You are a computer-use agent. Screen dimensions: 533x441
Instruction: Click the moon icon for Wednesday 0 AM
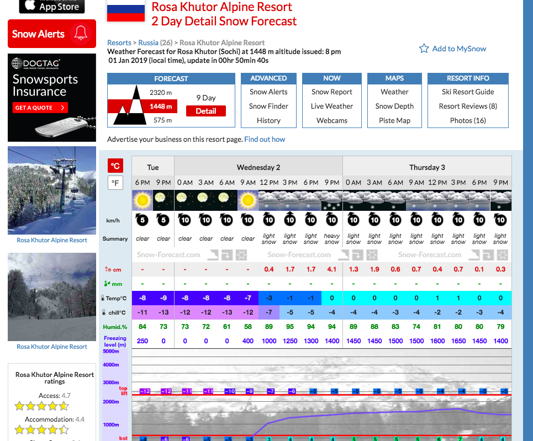tap(185, 200)
